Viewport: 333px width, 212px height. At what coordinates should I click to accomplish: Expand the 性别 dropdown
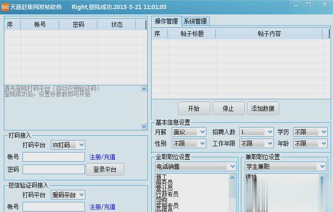coord(189,143)
